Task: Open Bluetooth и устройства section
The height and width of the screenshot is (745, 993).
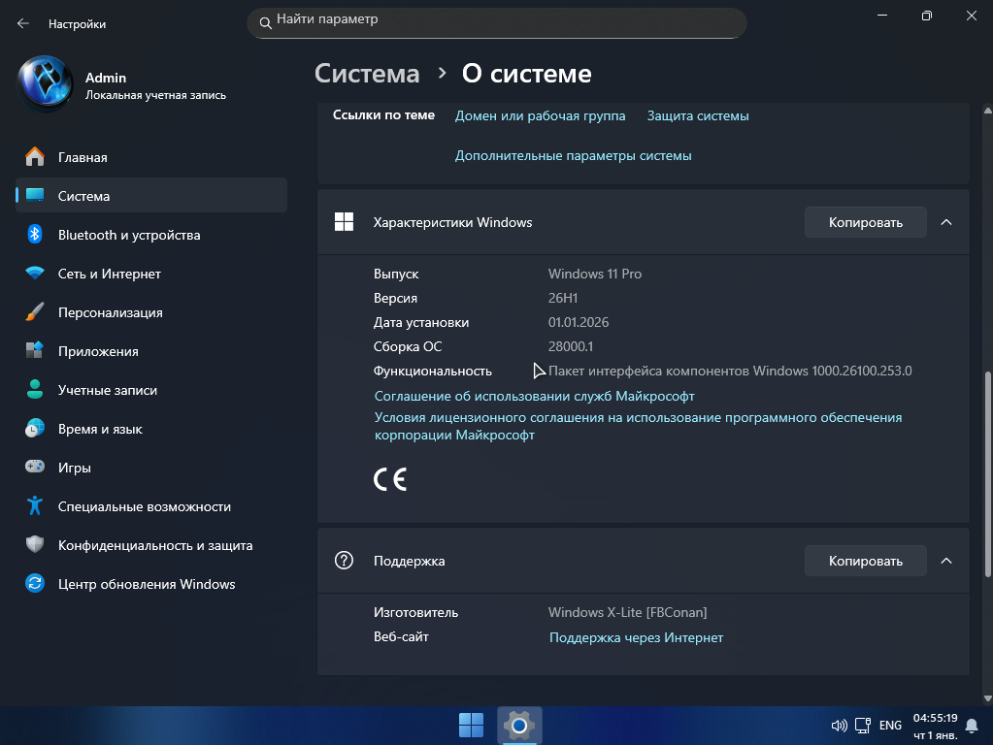Action: (x=151, y=235)
